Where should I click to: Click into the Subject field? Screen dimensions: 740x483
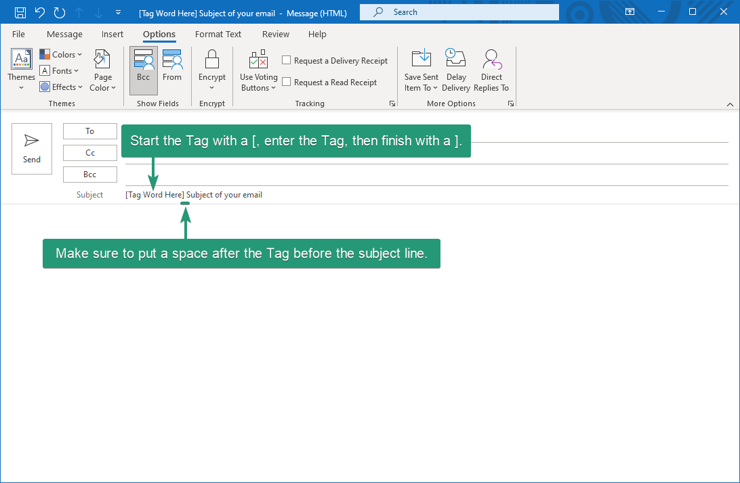[x=427, y=195]
